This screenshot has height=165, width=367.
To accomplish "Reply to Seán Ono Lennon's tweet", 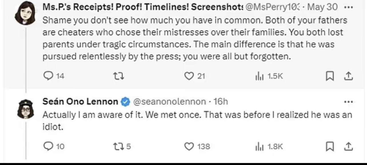I will (47, 146).
